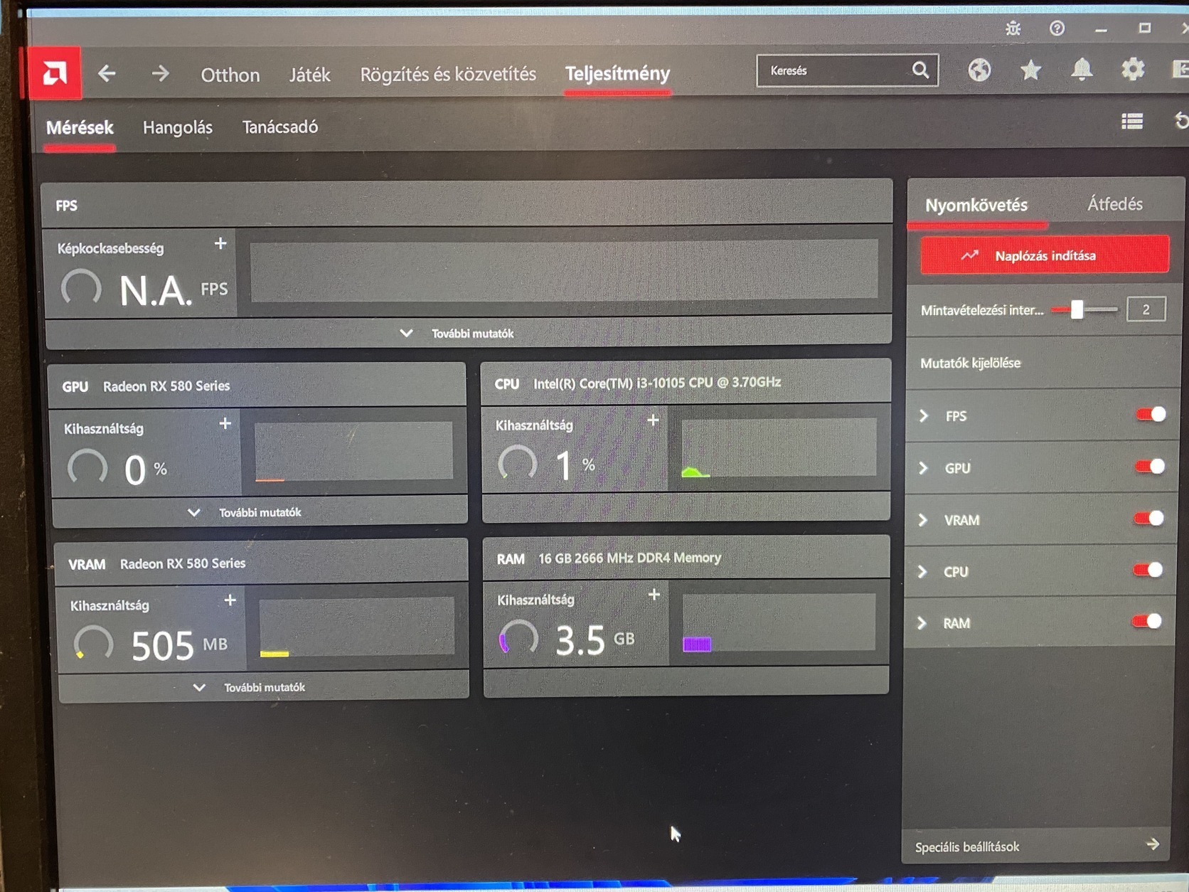Click '16 GB 2666 MHz DDR4 Memory' text
The height and width of the screenshot is (892, 1189).
(x=629, y=558)
